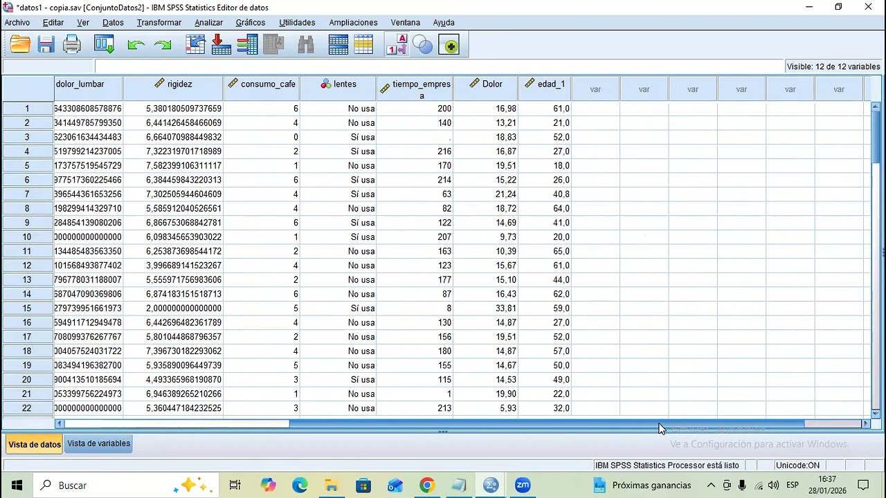Click the Print toolbar icon
This screenshot has height=498, width=886.
tap(72, 45)
